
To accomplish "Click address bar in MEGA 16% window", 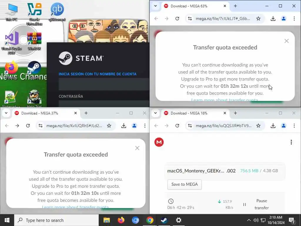I will click(223, 125).
